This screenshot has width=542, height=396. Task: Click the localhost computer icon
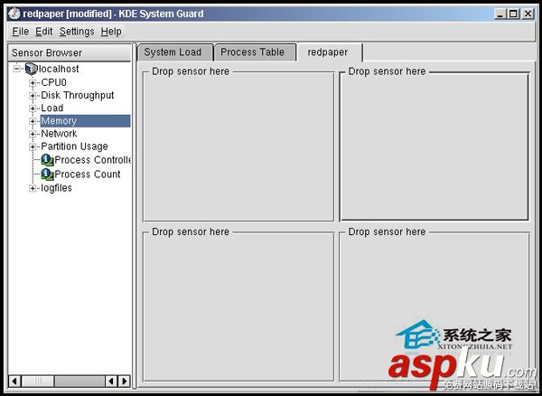tap(31, 69)
